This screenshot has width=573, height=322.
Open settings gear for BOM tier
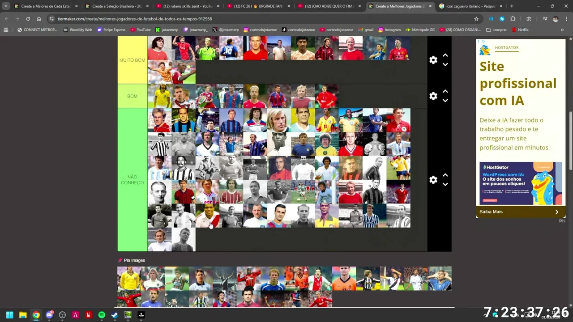(x=433, y=96)
